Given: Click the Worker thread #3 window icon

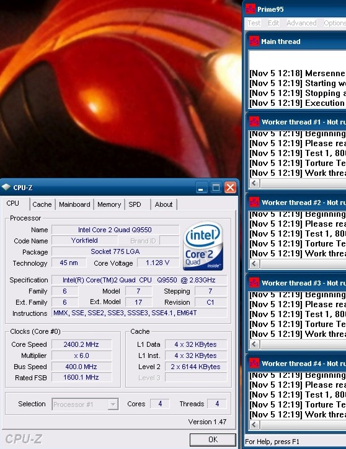Looking at the screenshot, I should [x=254, y=282].
